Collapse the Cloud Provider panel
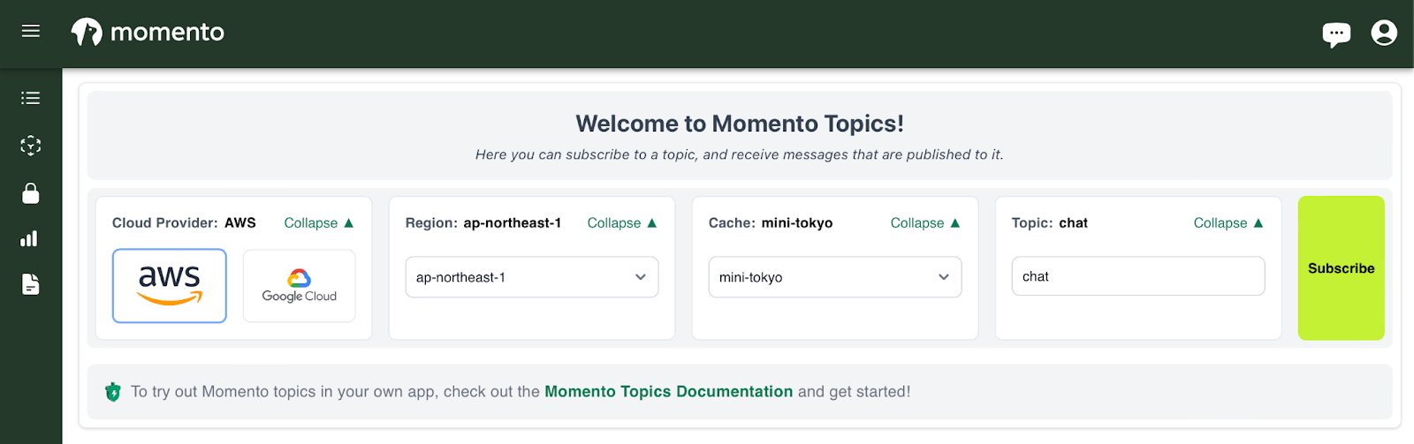Screen dimensions: 1414x444 pyautogui.click(x=319, y=223)
